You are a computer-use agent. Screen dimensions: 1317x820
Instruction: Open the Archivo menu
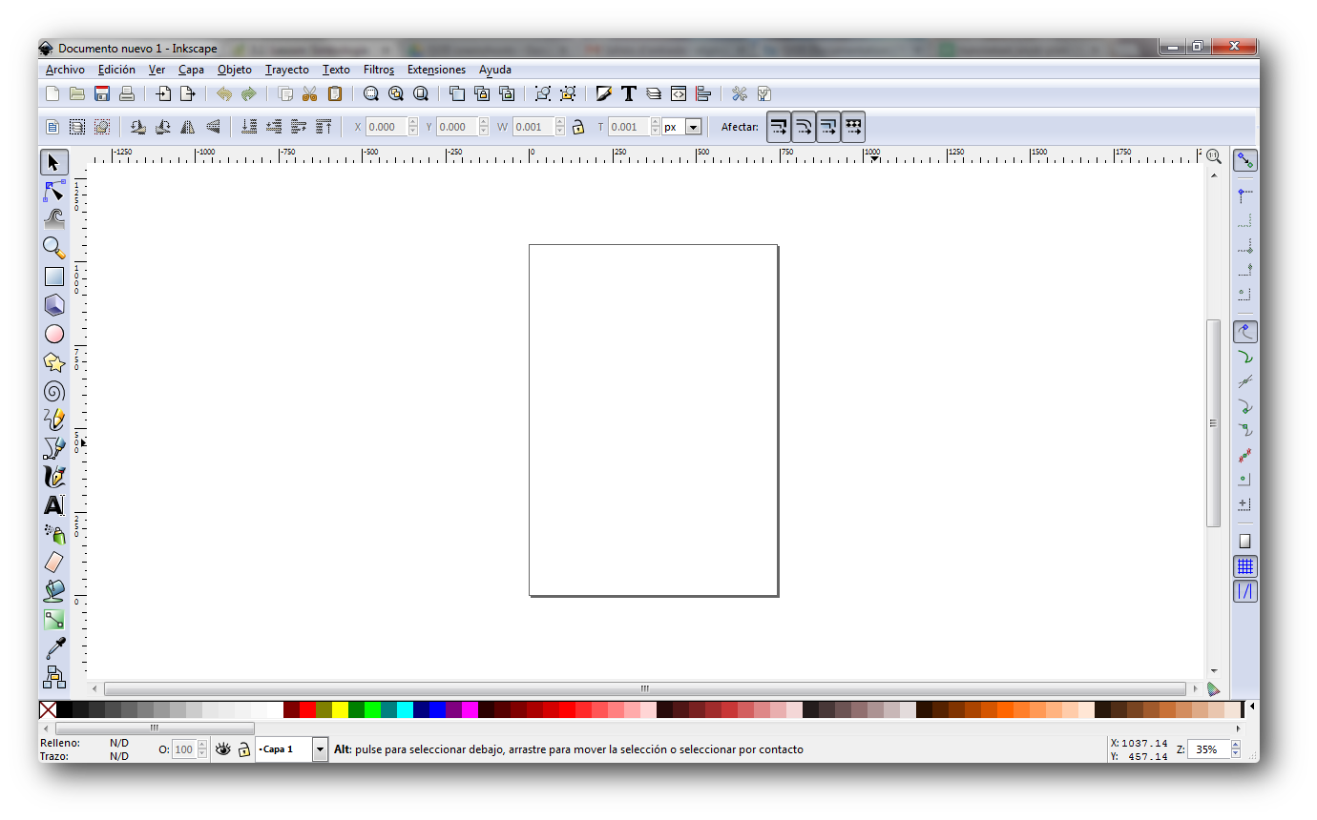(65, 70)
